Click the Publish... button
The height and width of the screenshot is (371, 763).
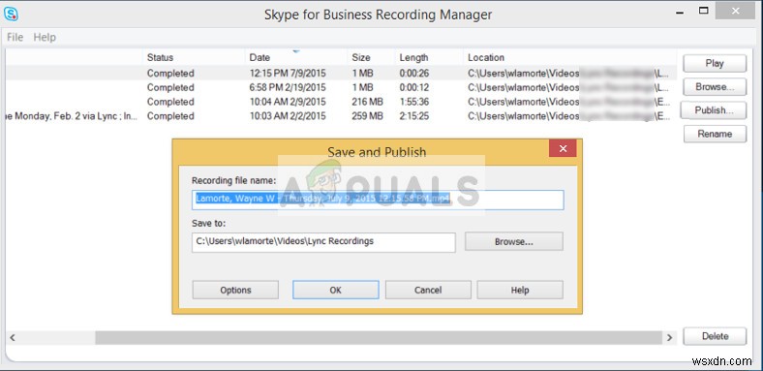(x=714, y=110)
